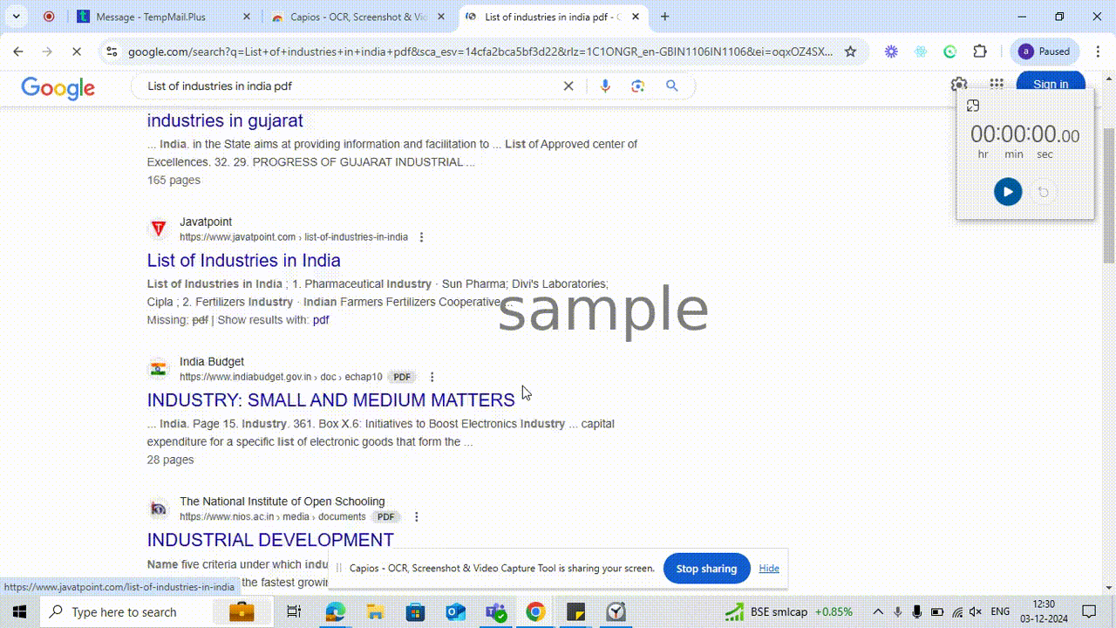View site information for google.com

click(111, 51)
